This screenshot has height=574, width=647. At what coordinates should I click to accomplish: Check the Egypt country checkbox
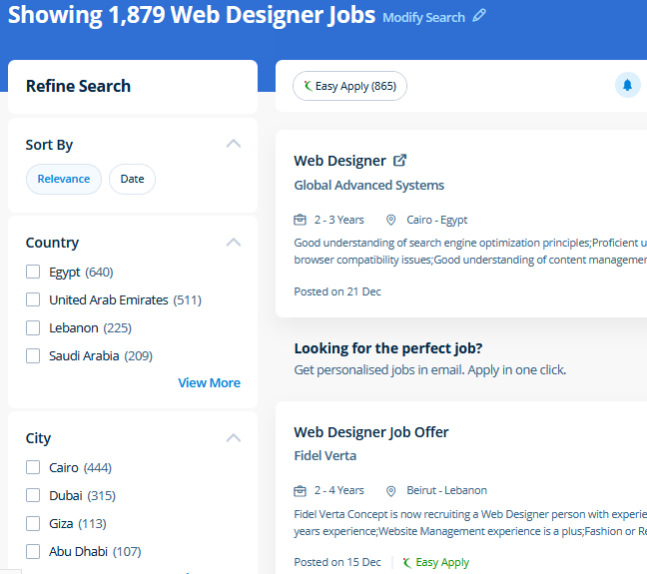click(33, 272)
